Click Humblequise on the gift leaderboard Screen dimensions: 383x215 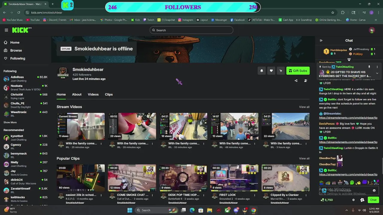(x=338, y=50)
